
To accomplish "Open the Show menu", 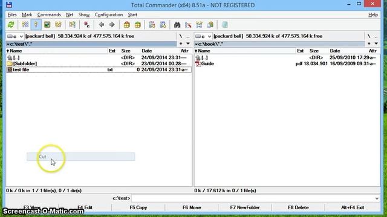I will tap(84, 14).
